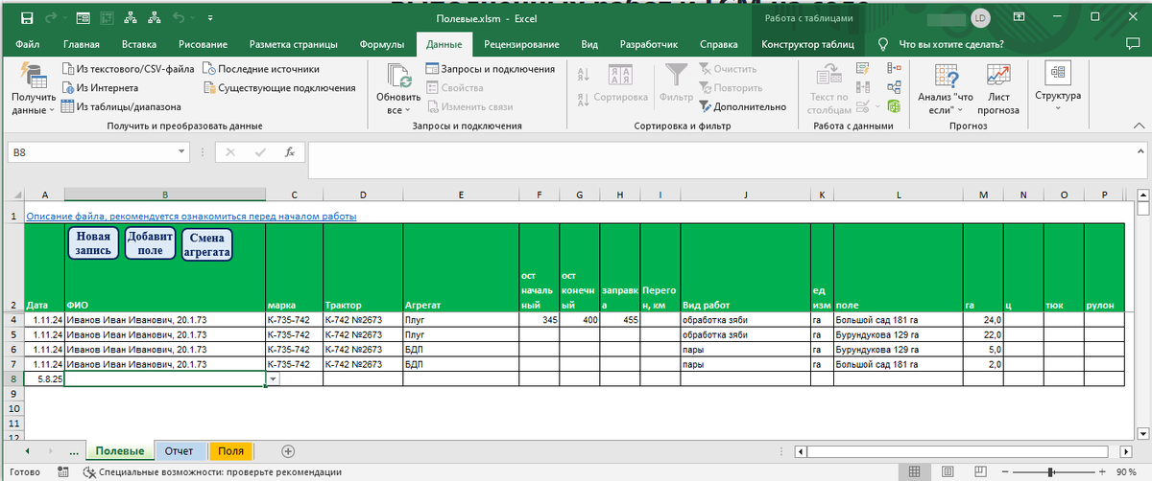Import from Text/CSV file (Из текстового/CSV-файла)
1152x481 pixels.
(128, 69)
